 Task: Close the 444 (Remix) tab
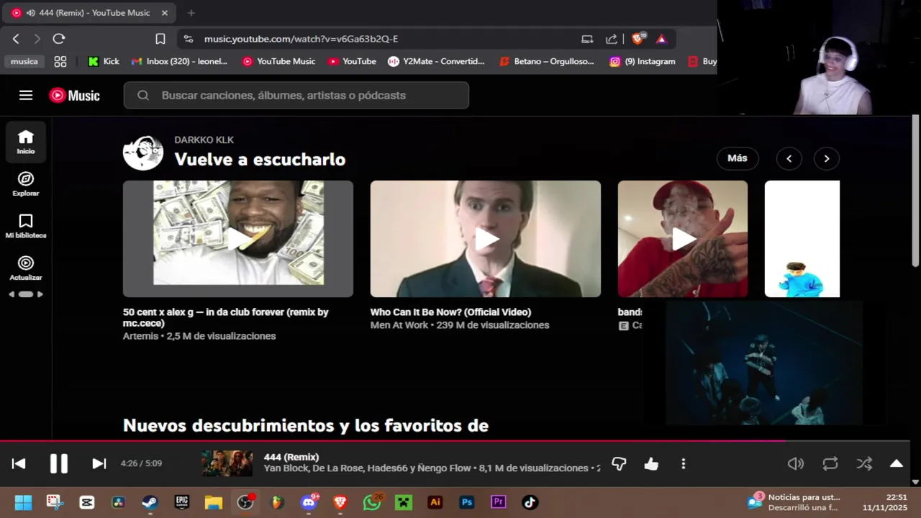(165, 13)
